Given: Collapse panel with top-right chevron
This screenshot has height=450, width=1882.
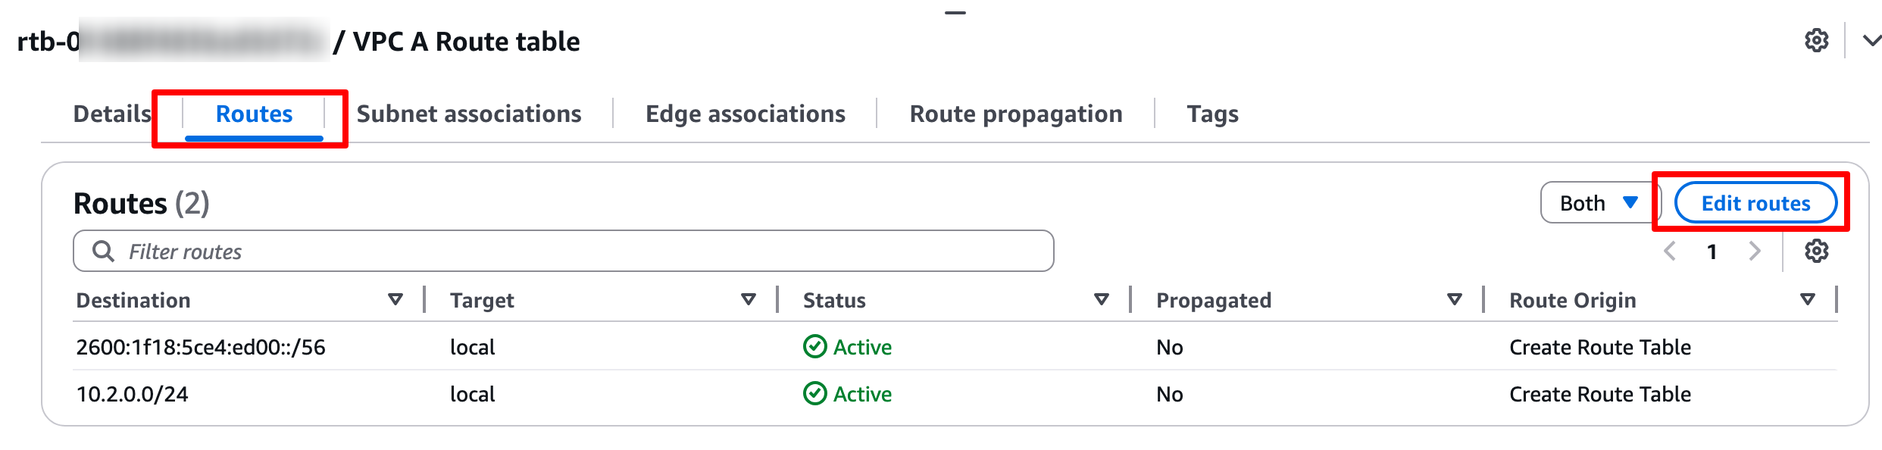Looking at the screenshot, I should pyautogui.click(x=1871, y=41).
